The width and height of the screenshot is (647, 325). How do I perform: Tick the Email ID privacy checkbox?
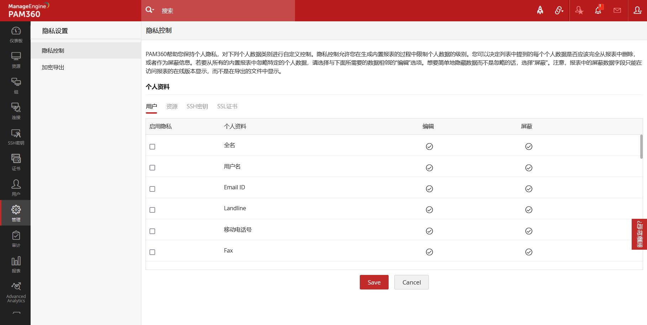point(152,189)
